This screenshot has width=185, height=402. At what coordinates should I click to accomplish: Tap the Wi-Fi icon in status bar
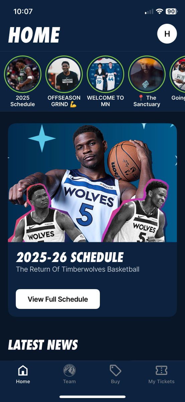point(159,11)
